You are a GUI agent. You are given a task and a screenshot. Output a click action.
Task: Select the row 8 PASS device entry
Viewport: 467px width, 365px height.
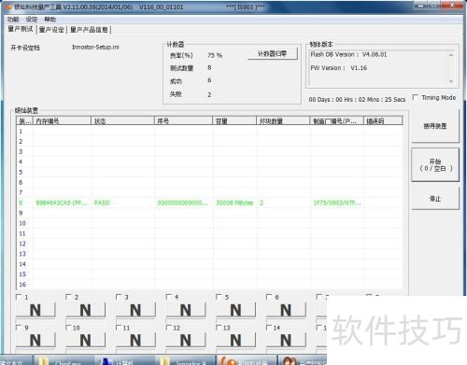(x=209, y=203)
